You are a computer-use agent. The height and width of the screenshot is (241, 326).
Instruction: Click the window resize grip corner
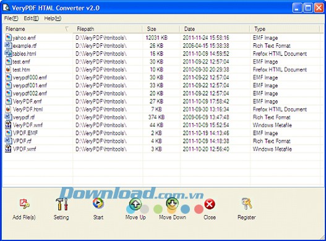(x=322, y=237)
